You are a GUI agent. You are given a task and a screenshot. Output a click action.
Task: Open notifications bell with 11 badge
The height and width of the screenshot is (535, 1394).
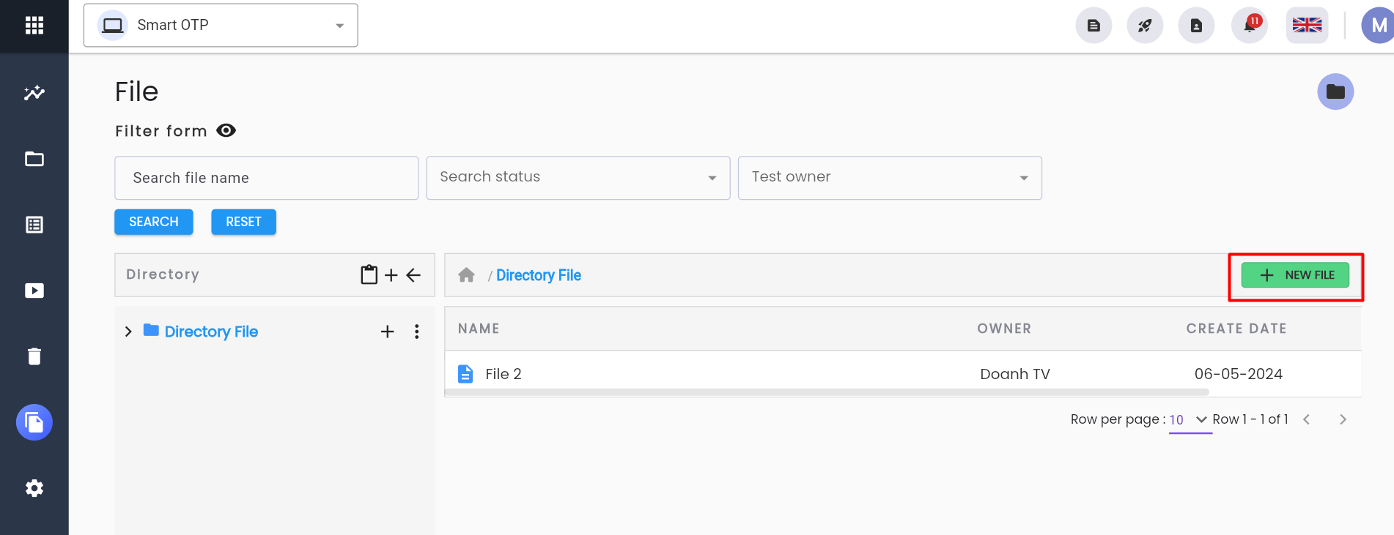click(1250, 26)
